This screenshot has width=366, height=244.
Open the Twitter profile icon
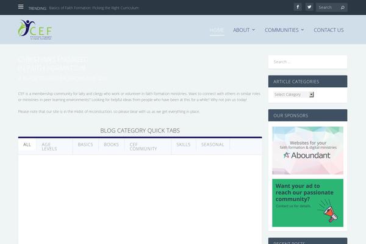(309, 7)
